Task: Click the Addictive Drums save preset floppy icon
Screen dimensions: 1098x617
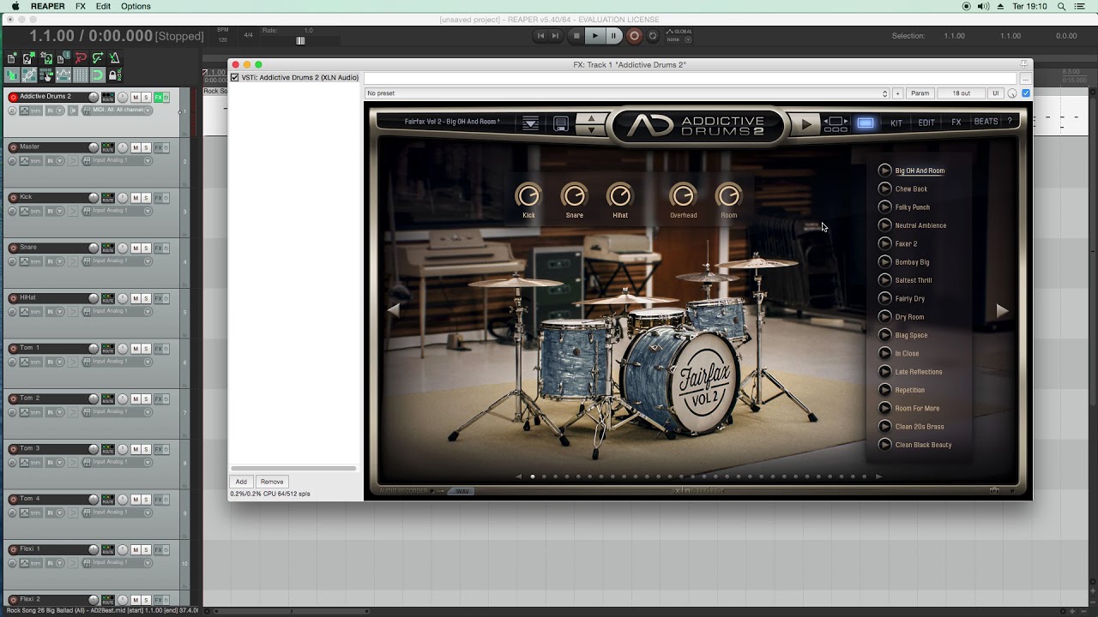Action: (x=561, y=124)
